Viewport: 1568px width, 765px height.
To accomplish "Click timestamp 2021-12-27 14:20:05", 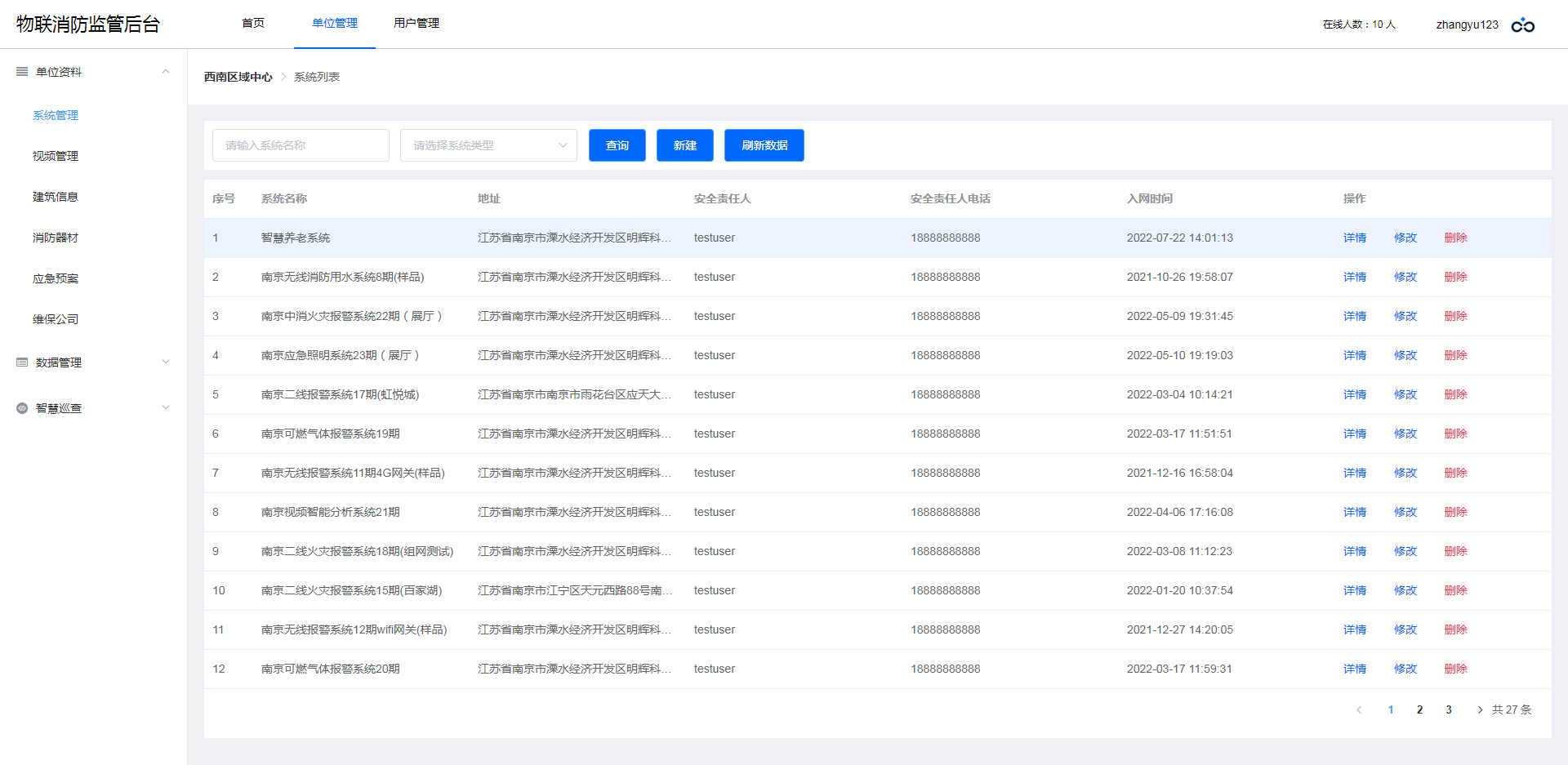I will pos(1180,629).
